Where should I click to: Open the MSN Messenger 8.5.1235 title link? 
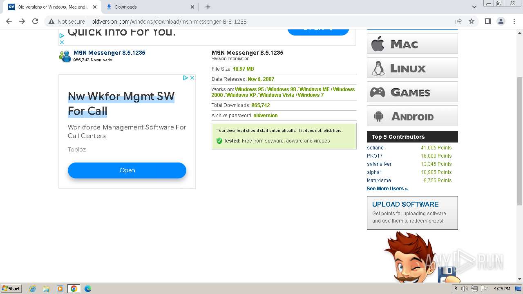click(x=109, y=53)
